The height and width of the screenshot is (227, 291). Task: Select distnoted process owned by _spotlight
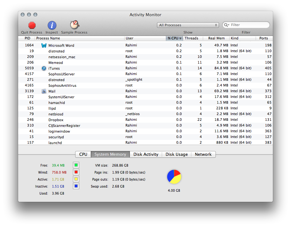(x=145, y=80)
